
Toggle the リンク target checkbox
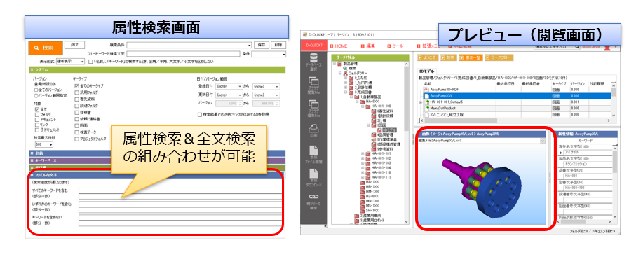click(x=37, y=125)
